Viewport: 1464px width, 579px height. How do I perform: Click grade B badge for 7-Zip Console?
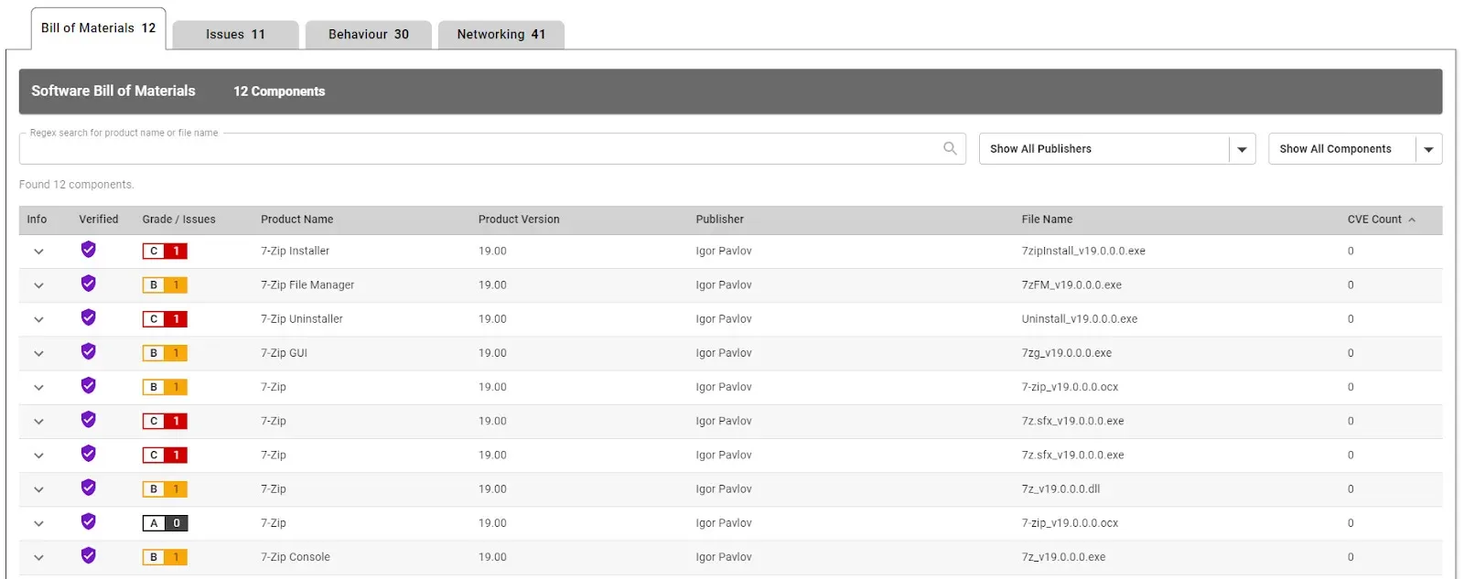point(165,557)
